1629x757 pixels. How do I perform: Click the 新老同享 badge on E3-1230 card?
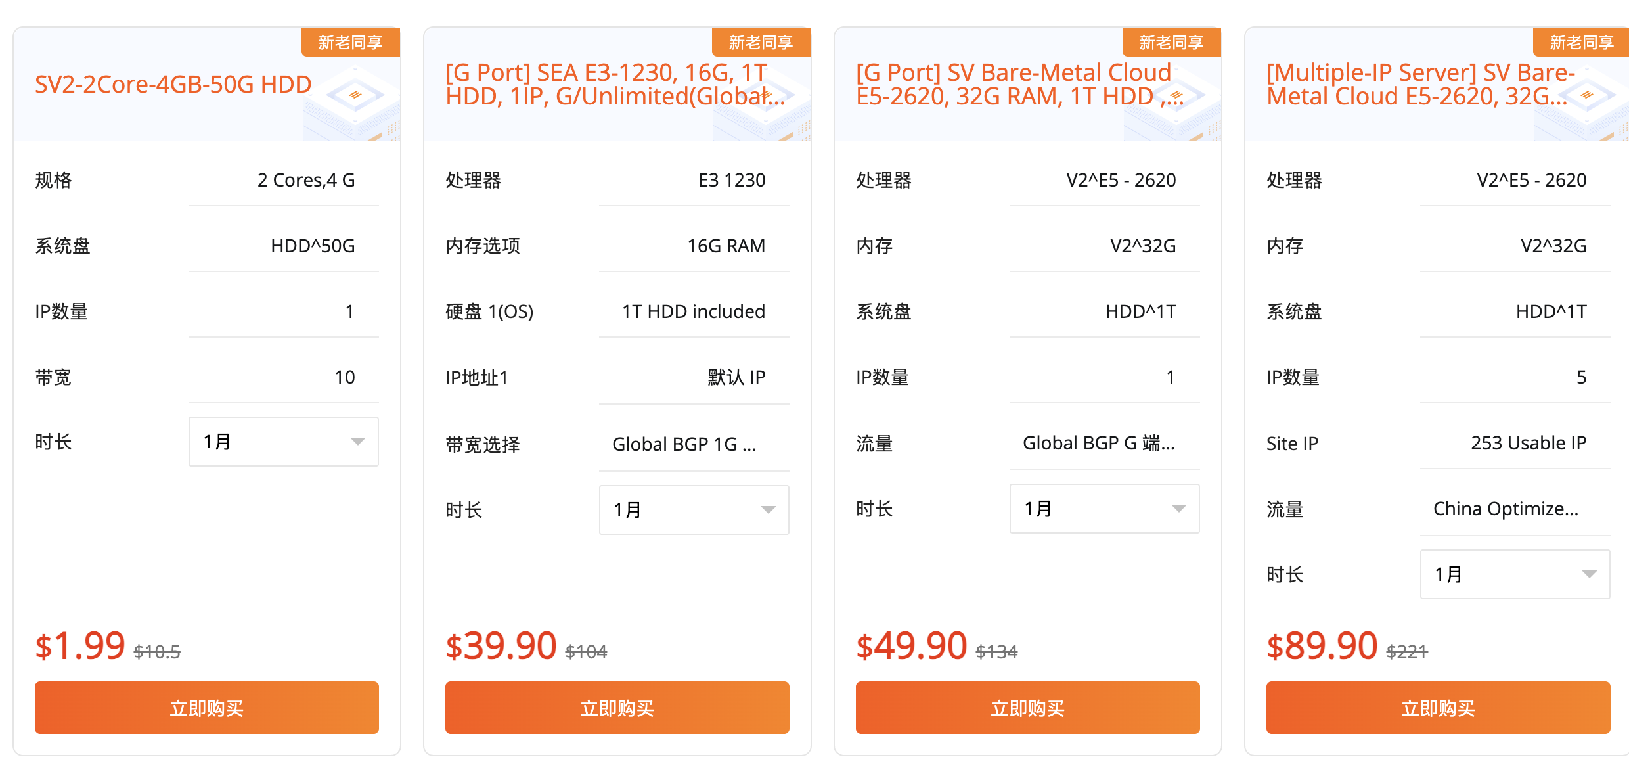(761, 41)
